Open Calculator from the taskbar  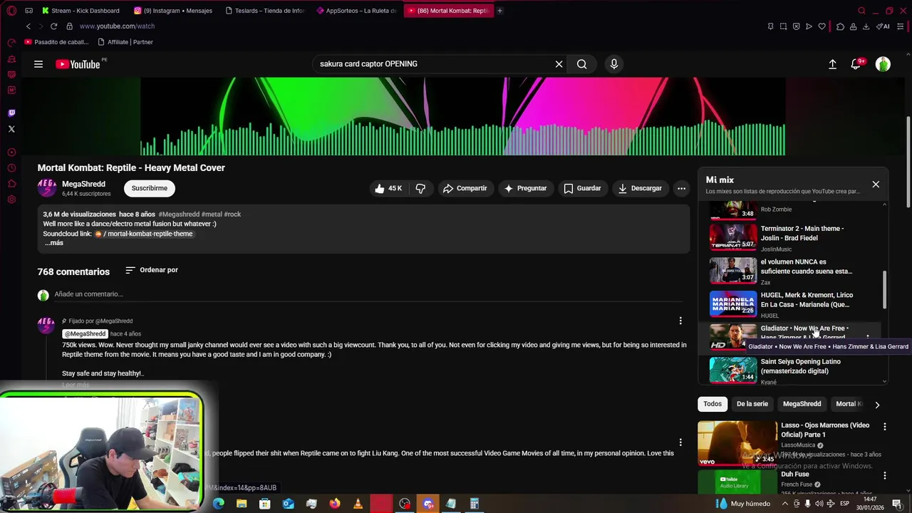pos(474,504)
